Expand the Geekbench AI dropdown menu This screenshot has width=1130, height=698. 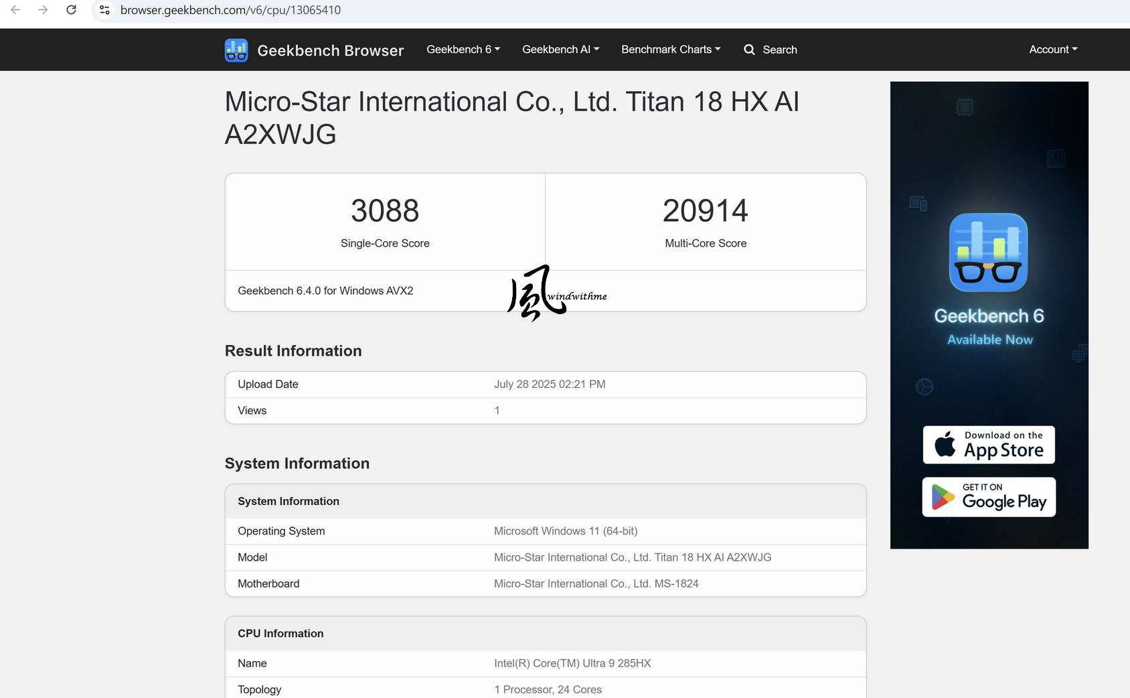[561, 50]
